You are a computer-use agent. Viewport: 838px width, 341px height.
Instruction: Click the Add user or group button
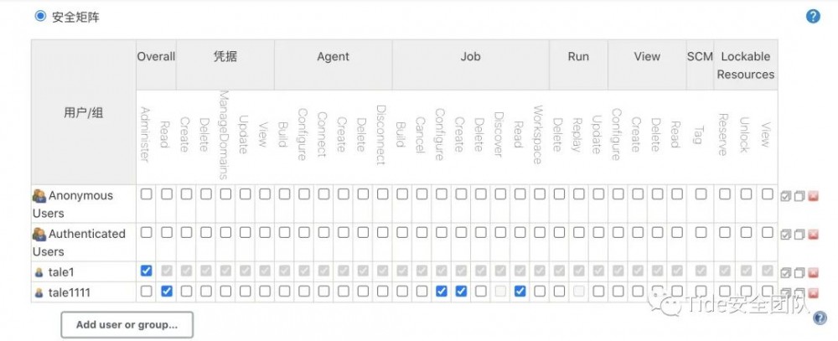coord(127,324)
